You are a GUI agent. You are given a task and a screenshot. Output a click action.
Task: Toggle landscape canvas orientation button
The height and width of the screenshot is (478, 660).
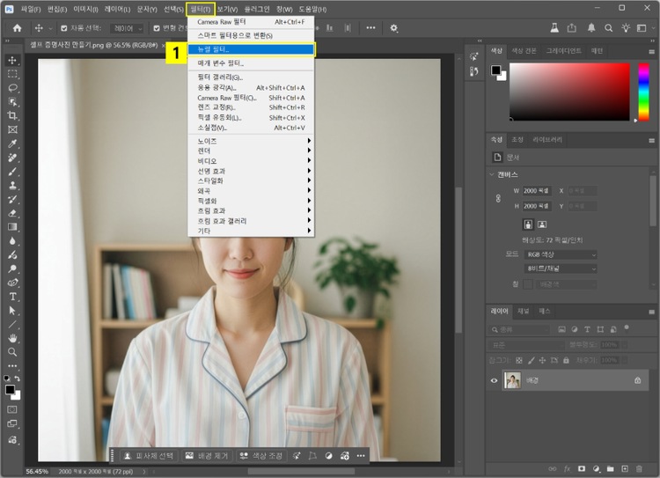pos(542,224)
